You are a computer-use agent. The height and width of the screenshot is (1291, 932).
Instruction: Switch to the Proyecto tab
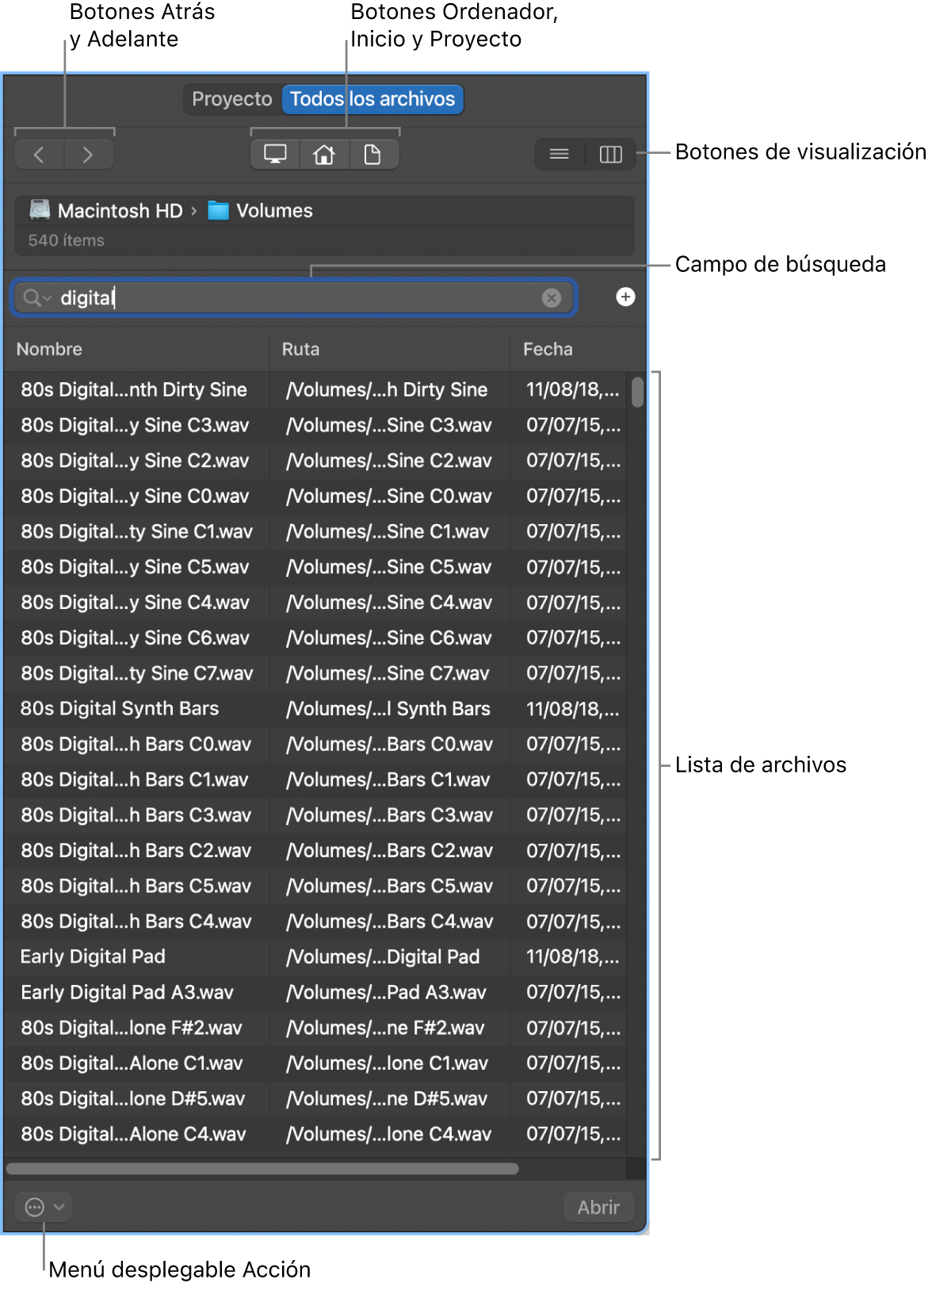231,99
